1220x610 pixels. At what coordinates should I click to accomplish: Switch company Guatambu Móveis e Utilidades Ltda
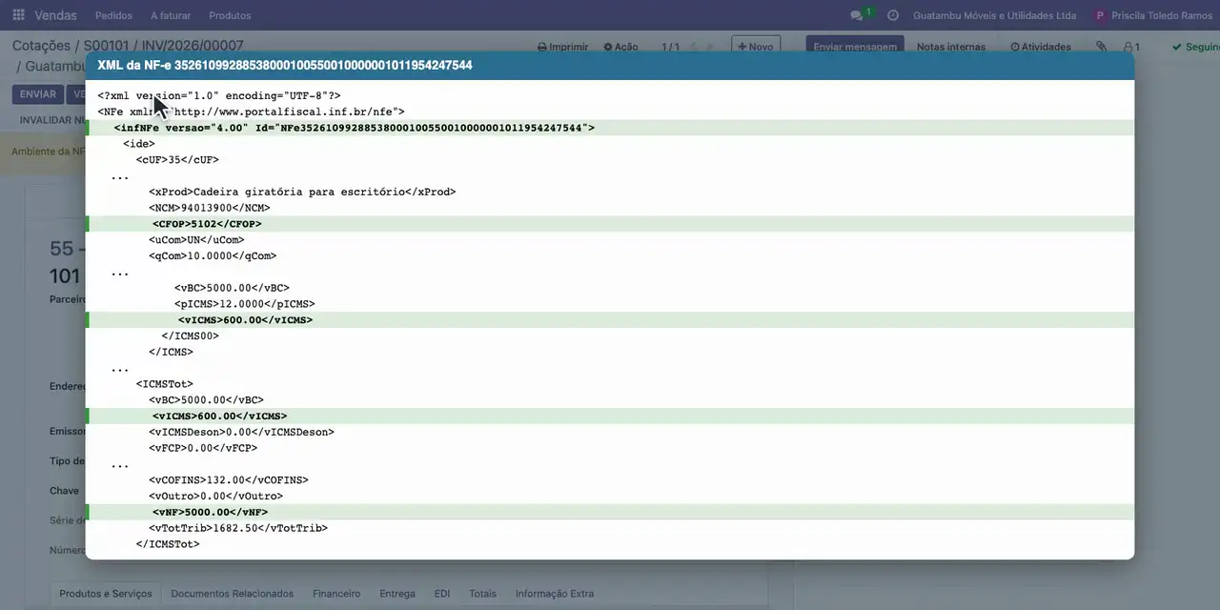click(x=994, y=15)
